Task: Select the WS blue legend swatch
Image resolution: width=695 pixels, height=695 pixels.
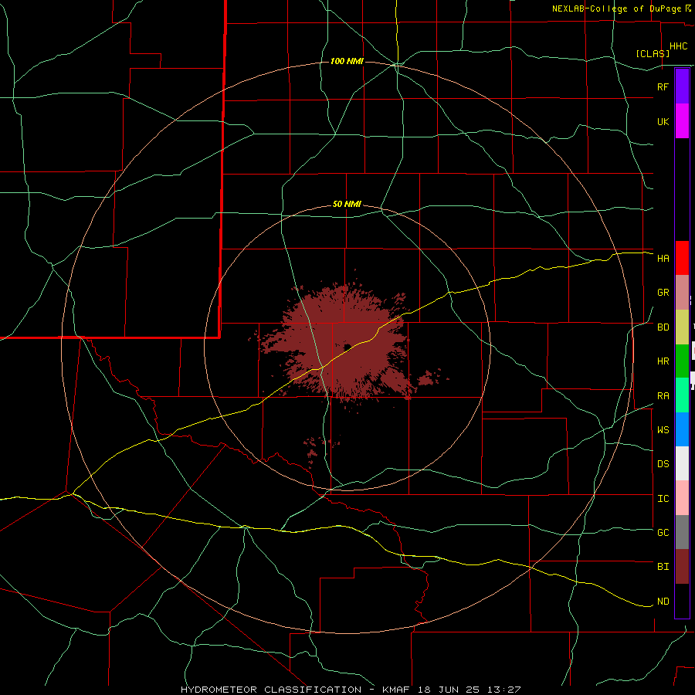Action: (682, 429)
